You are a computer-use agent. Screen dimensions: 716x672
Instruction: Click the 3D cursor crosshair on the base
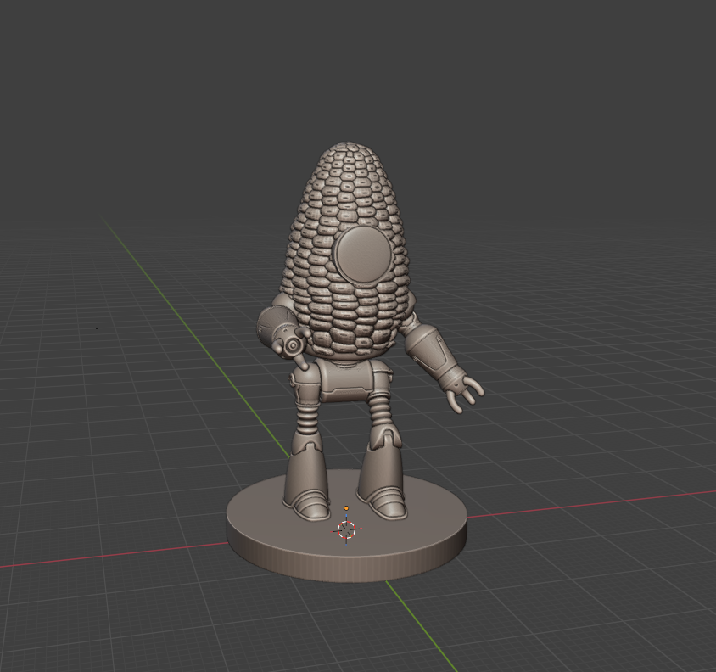[x=347, y=529]
